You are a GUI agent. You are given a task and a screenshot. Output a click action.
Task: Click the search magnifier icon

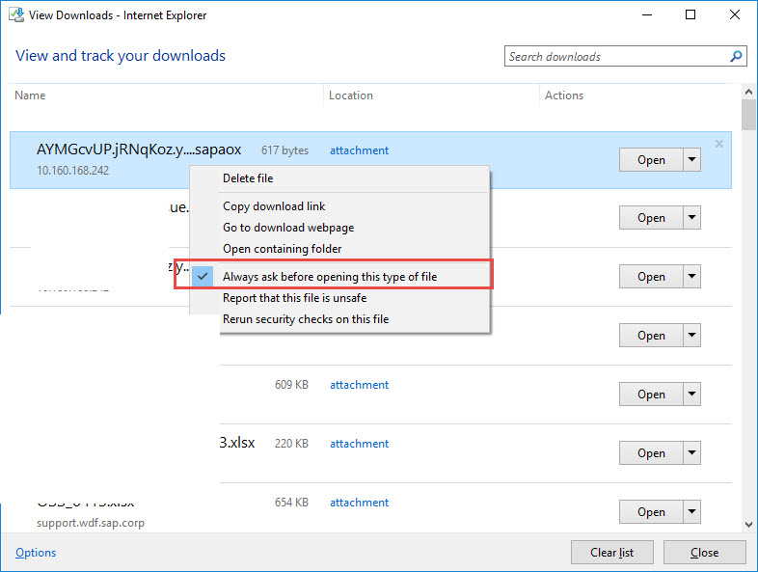[x=736, y=57]
